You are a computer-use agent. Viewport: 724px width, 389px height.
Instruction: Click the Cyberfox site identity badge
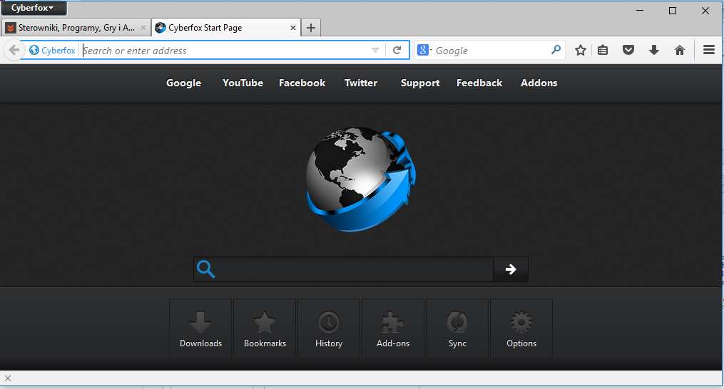(x=52, y=51)
